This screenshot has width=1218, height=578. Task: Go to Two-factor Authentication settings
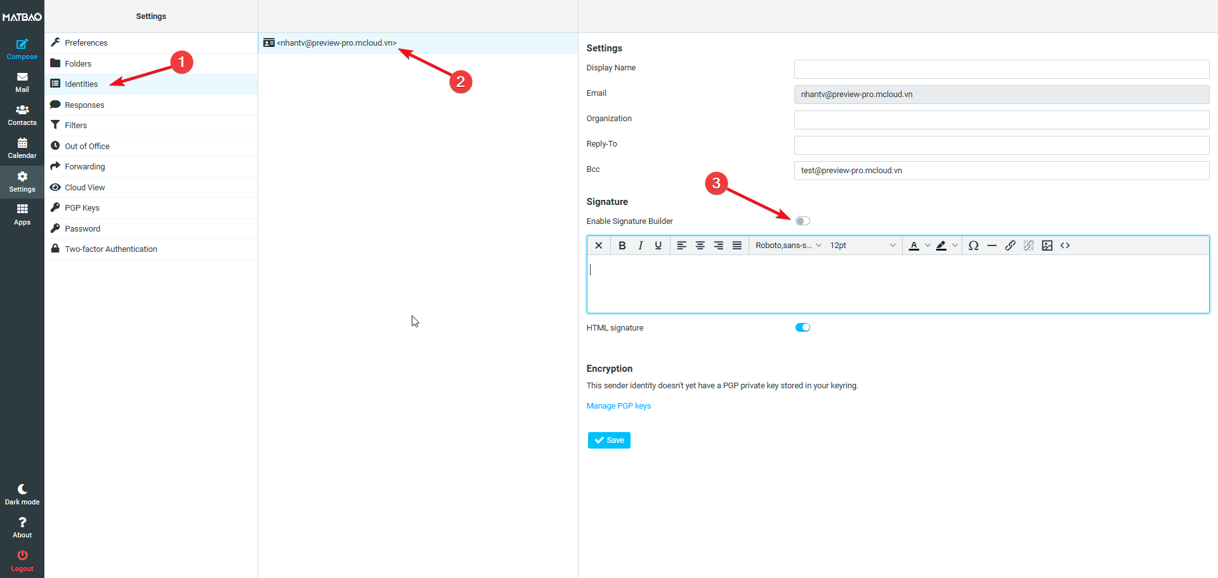(110, 249)
